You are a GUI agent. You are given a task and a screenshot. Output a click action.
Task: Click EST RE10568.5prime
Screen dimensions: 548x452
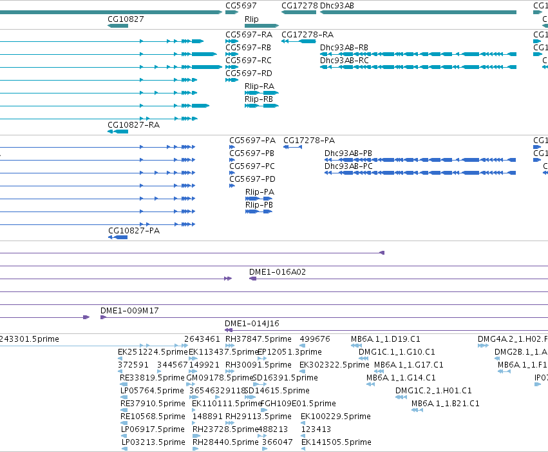coord(153,417)
